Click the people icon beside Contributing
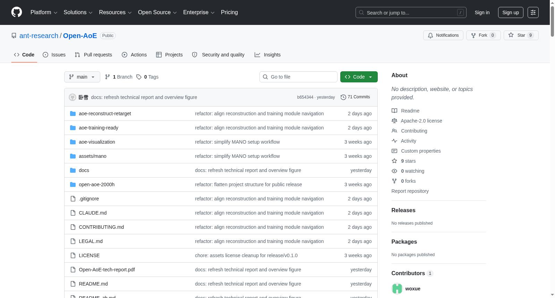 [x=394, y=131]
